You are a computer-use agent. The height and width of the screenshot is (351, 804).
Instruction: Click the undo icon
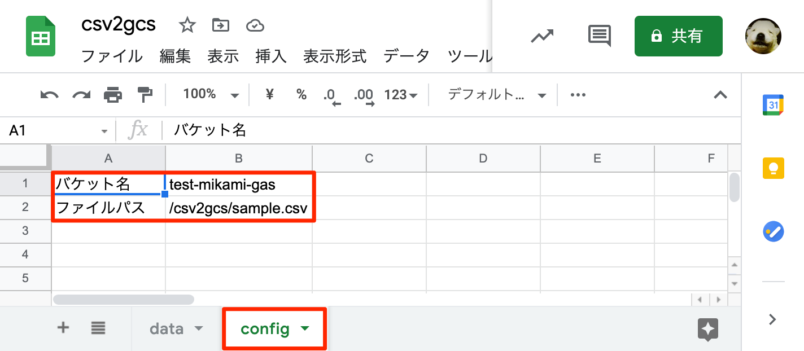(x=49, y=95)
